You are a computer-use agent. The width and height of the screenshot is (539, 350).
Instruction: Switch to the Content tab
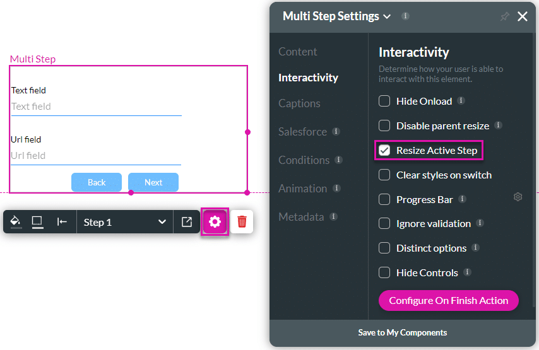point(298,52)
